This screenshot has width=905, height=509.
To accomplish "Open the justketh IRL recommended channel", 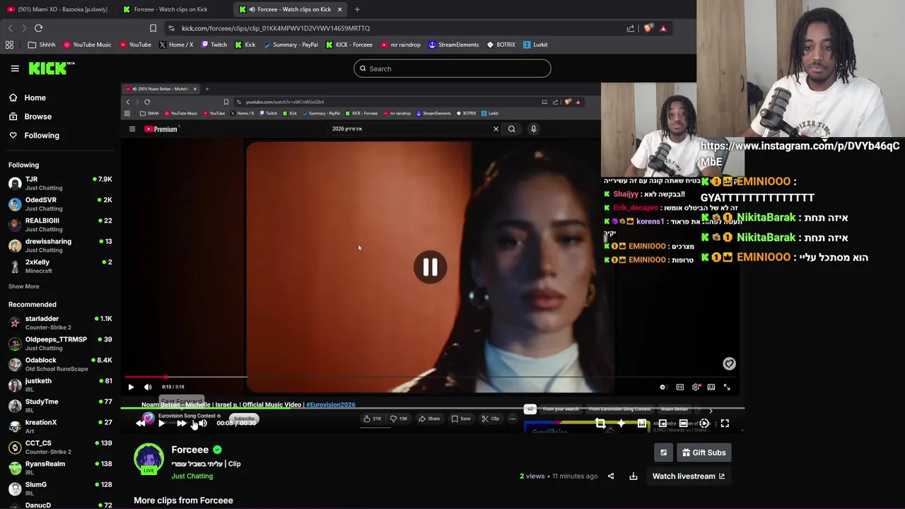I will [60, 385].
